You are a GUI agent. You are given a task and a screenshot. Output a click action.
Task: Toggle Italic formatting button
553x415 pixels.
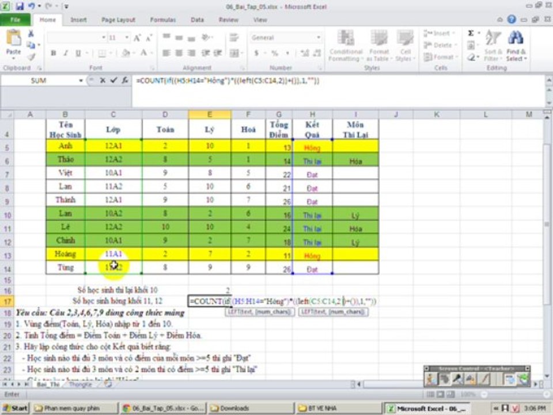[66, 53]
